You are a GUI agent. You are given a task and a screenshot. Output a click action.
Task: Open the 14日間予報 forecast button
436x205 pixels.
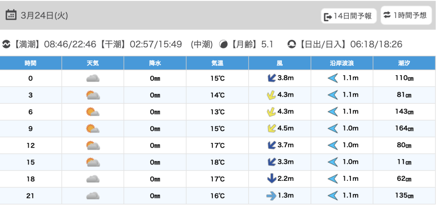[x=348, y=16]
